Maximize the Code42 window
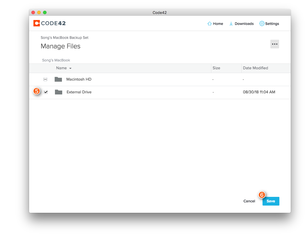The width and height of the screenshot is (307, 236). click(45, 12)
